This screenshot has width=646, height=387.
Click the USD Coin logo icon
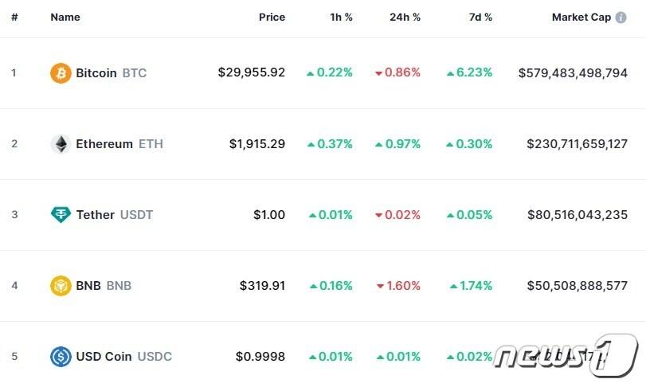click(x=61, y=357)
